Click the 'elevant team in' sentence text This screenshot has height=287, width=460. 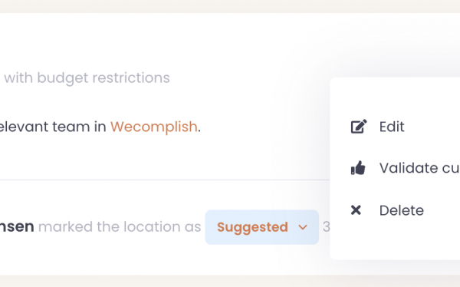point(53,127)
